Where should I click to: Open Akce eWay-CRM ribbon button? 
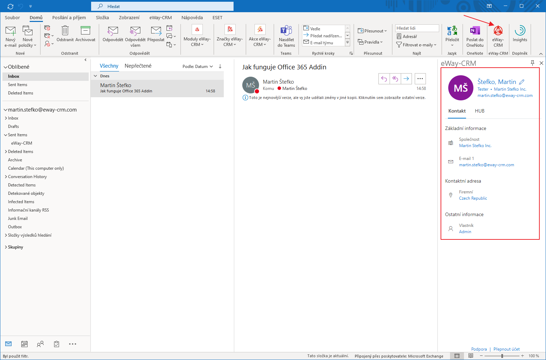pyautogui.click(x=260, y=36)
